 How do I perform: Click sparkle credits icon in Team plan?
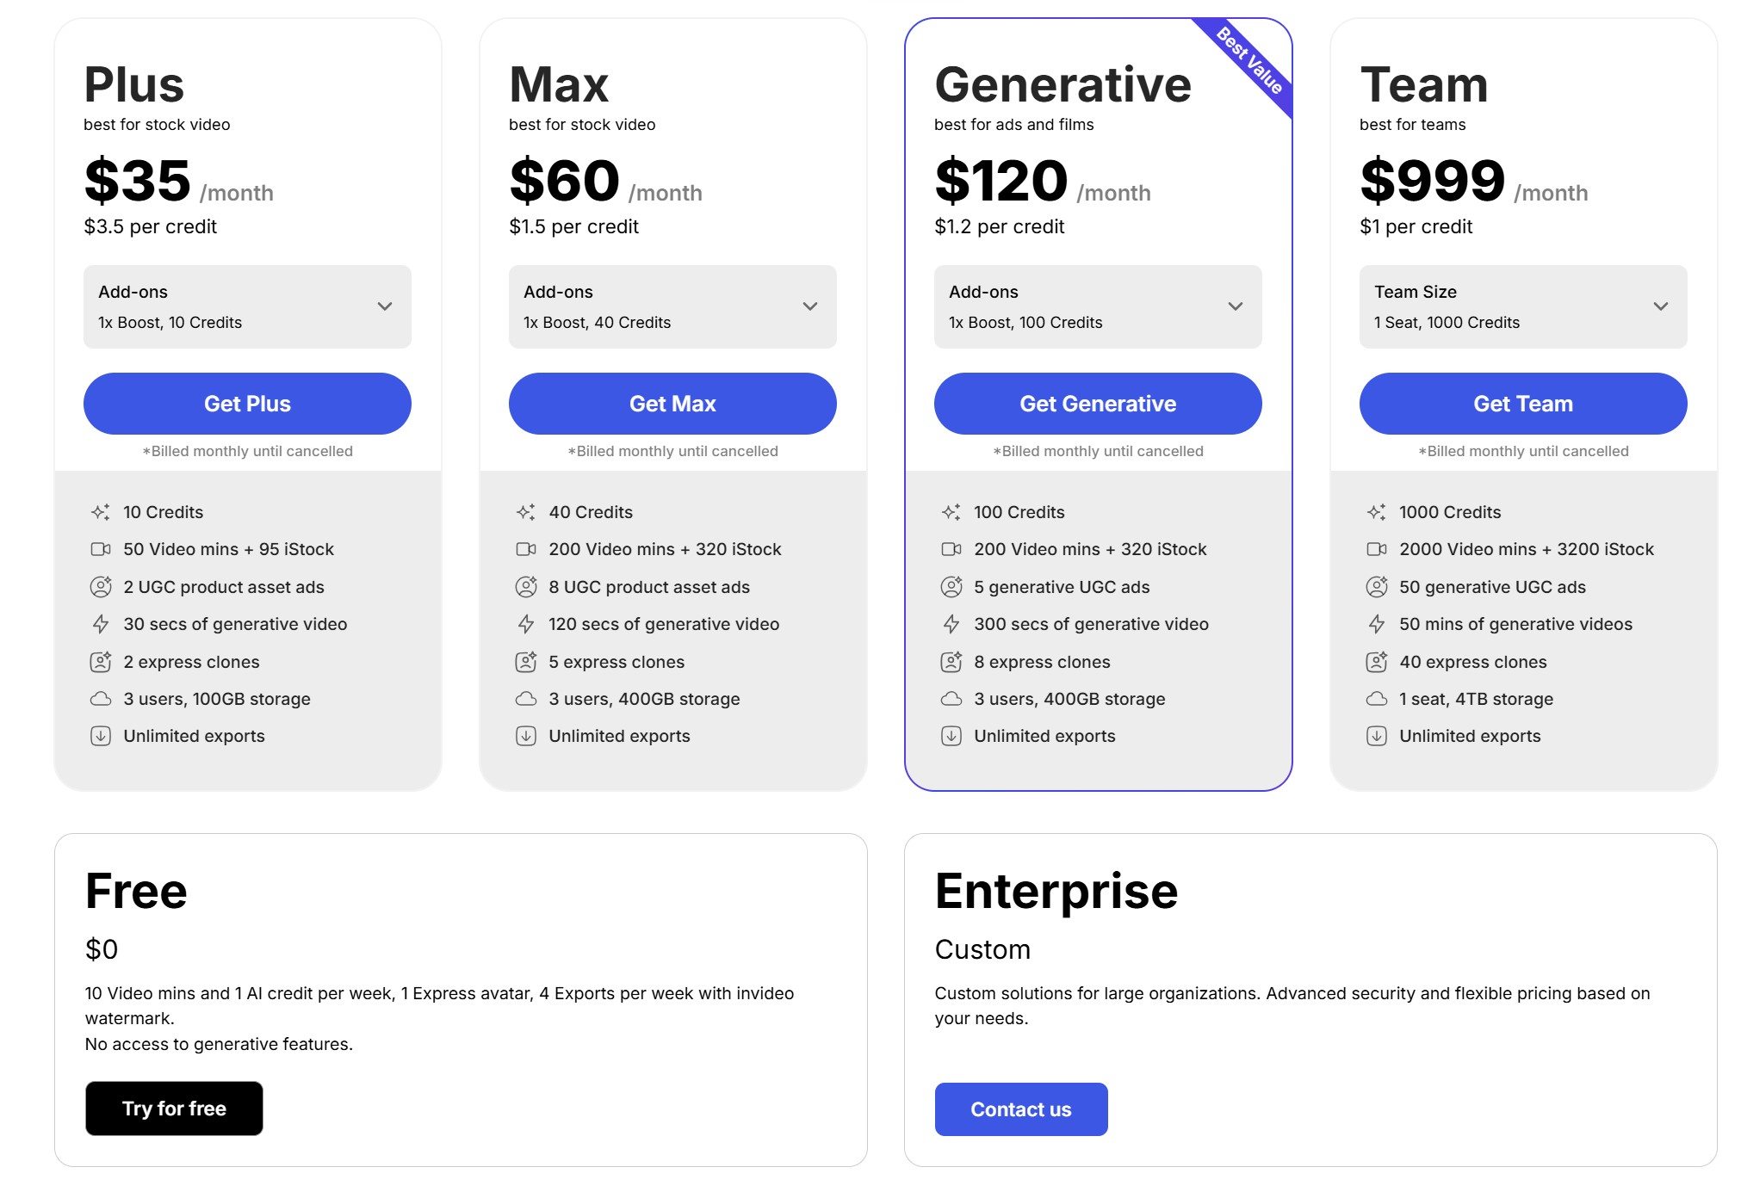click(1377, 512)
